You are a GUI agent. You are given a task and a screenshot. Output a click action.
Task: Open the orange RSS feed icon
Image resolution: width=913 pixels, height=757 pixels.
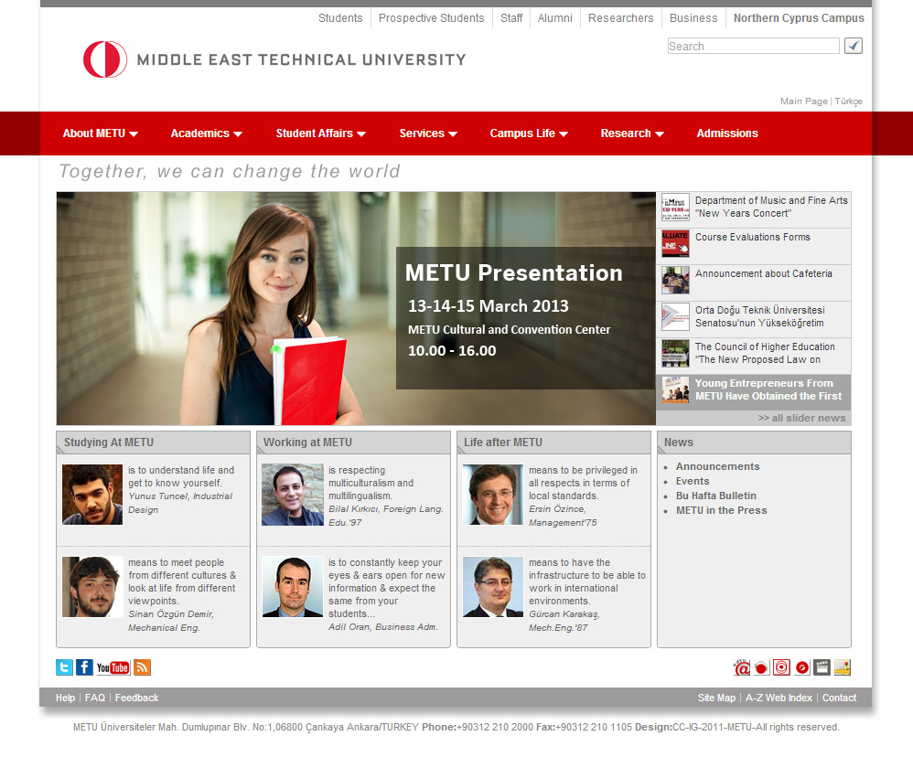(142, 667)
